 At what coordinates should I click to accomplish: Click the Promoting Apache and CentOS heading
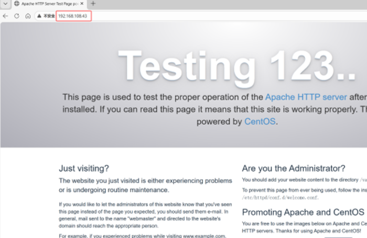303,212
